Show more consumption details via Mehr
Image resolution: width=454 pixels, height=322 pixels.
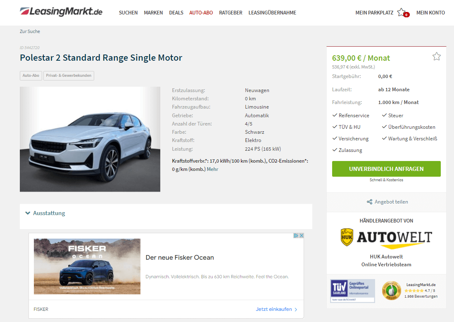[x=212, y=169]
